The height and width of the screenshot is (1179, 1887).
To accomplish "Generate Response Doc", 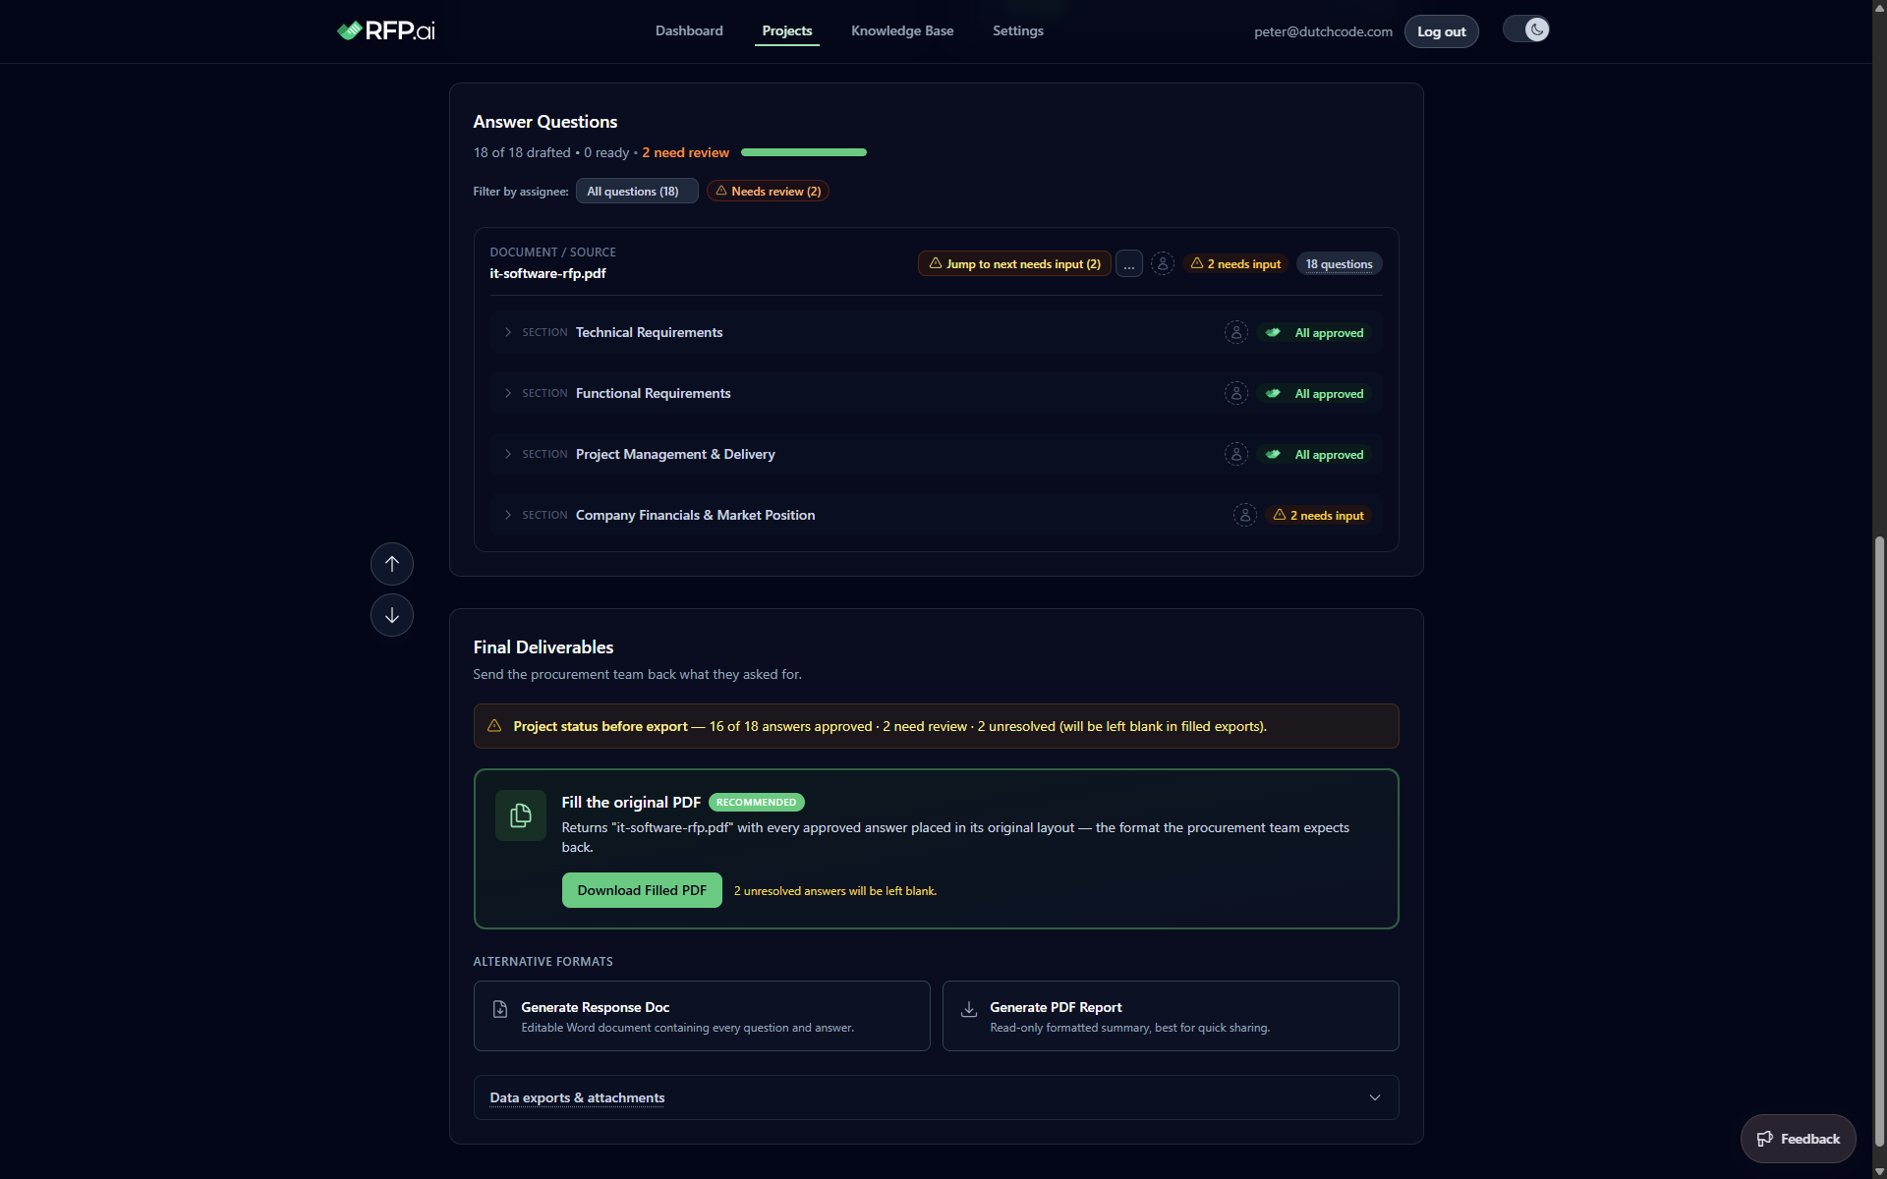I will coord(702,1016).
